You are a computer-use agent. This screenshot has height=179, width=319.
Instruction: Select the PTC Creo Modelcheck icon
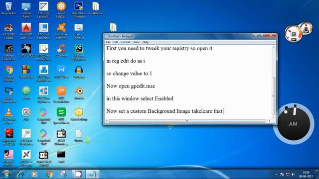43,53
